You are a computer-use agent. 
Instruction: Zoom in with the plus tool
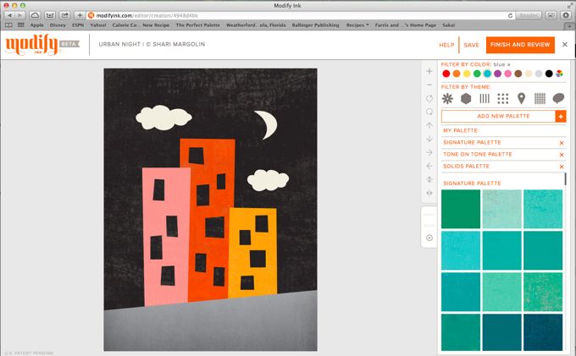click(429, 71)
